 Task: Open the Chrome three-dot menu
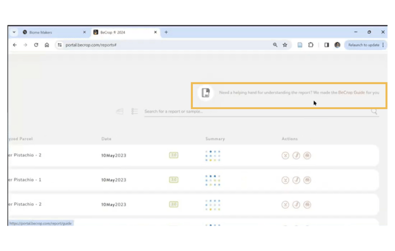[383, 45]
